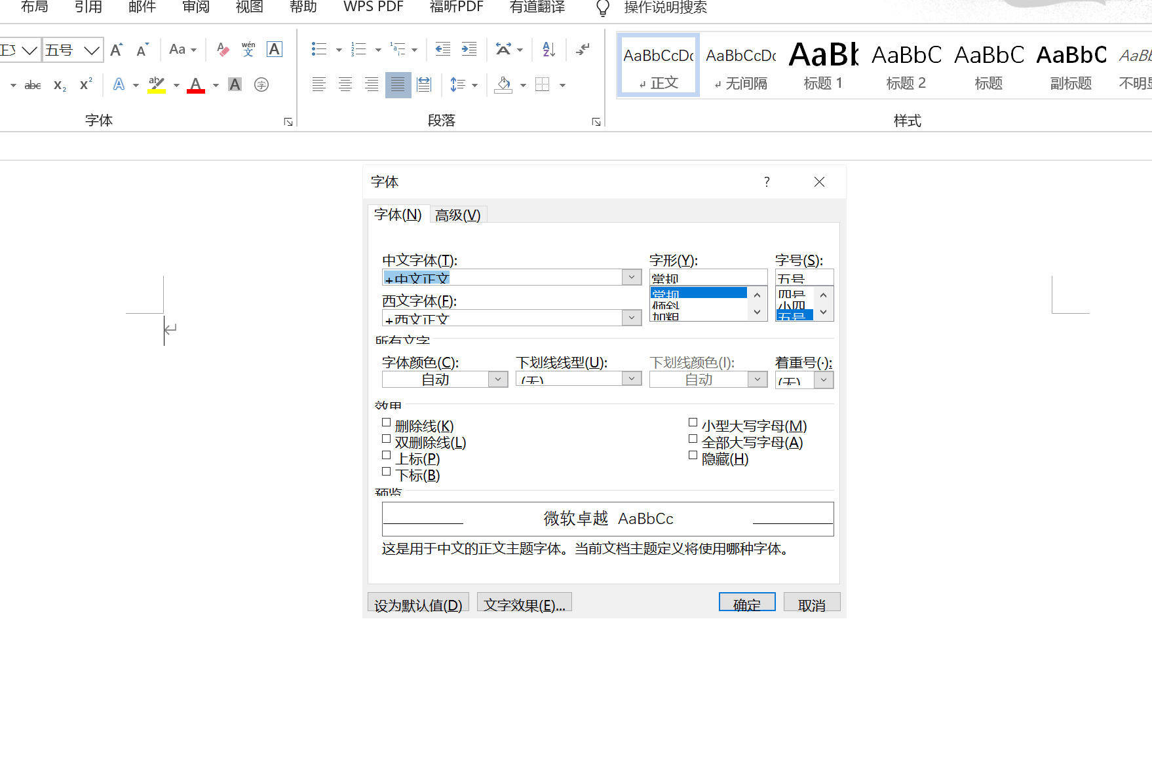Sort text A to Z
This screenshot has width=1152, height=769.
549,49
